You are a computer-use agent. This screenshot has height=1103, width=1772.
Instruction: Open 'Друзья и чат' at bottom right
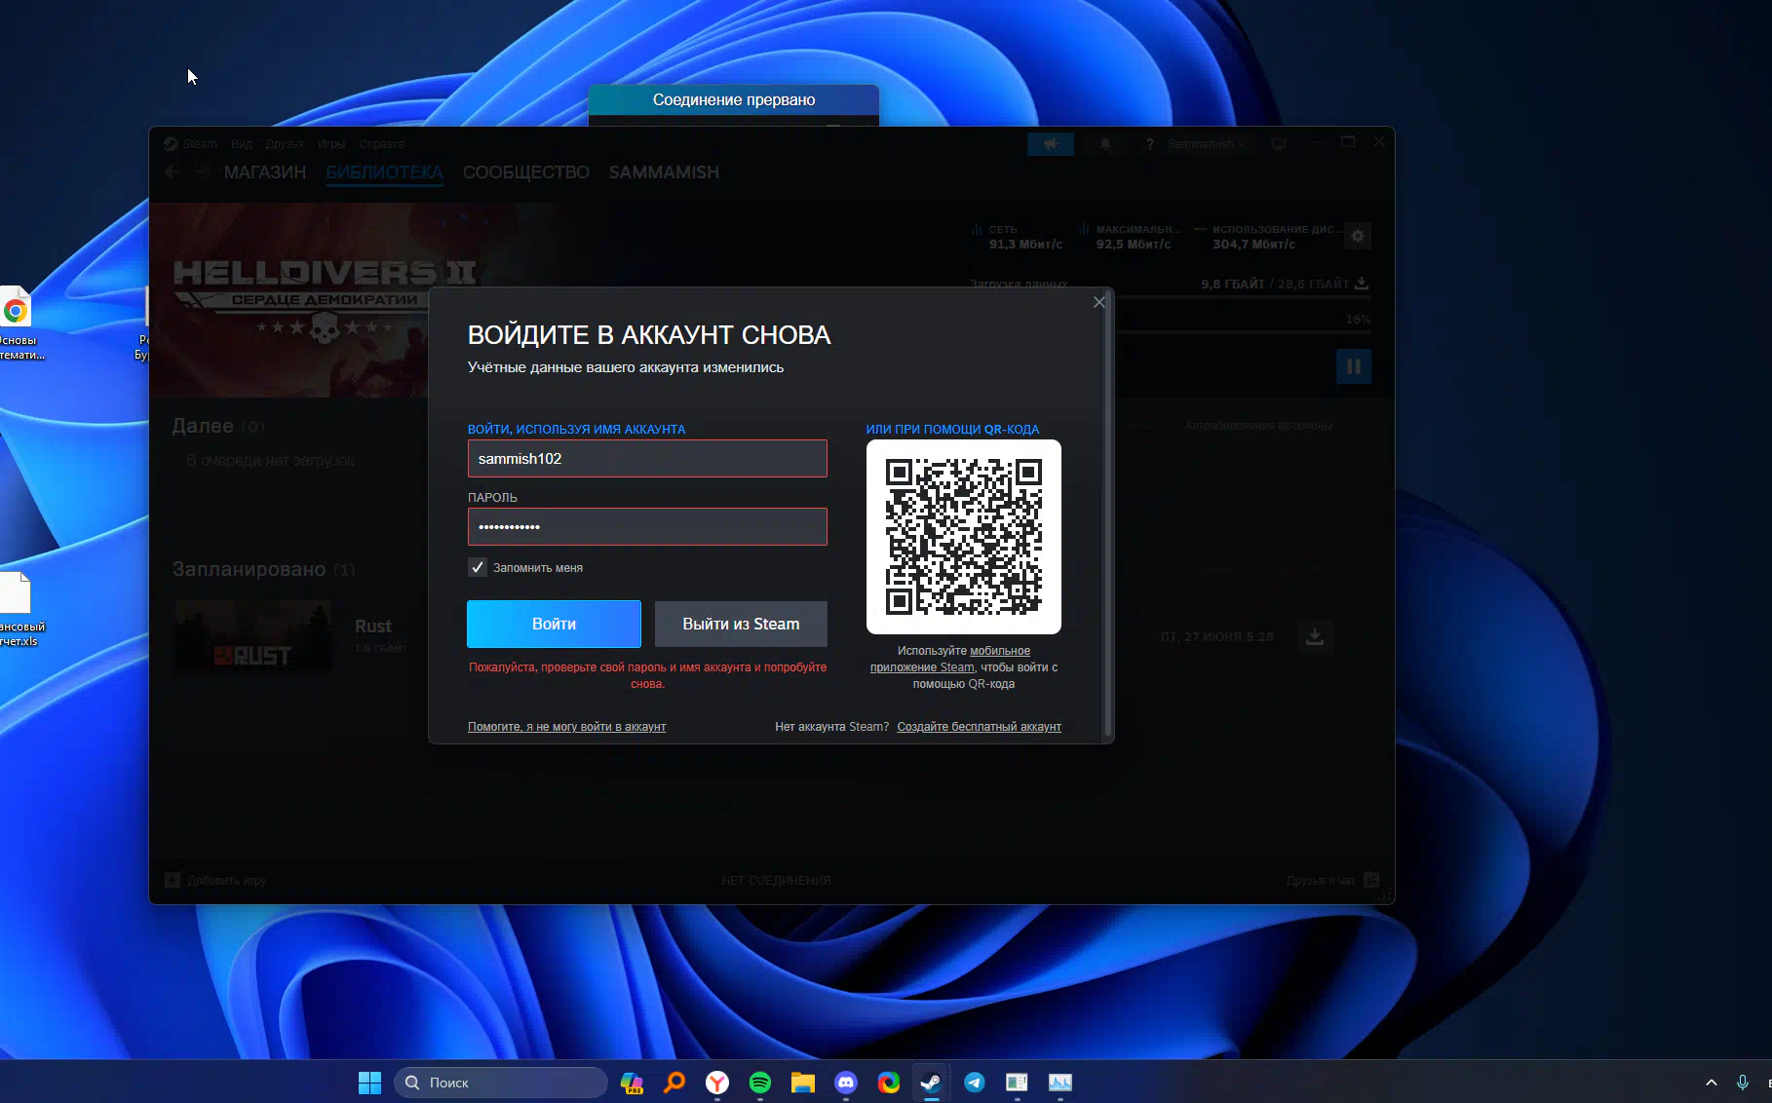pyautogui.click(x=1331, y=881)
